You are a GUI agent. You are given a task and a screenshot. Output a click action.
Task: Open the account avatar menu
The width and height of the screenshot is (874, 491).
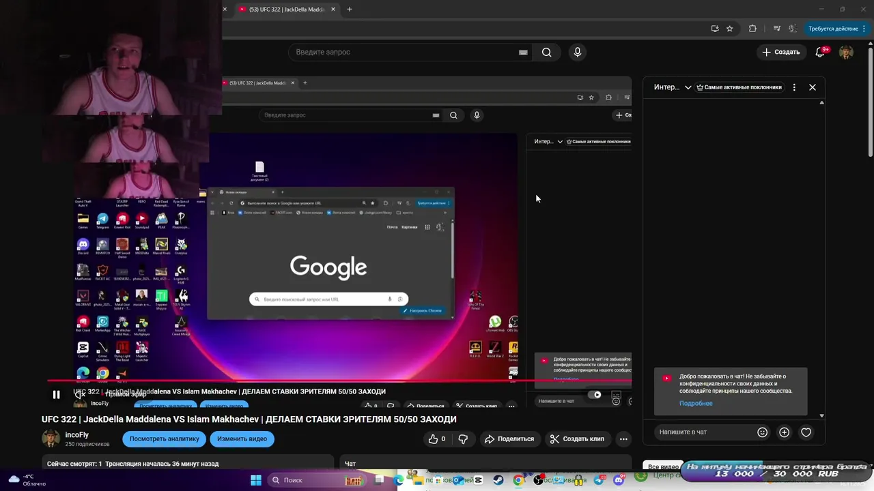pyautogui.click(x=846, y=52)
